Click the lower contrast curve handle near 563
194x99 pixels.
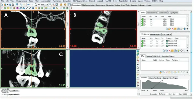pyautogui.click(x=152, y=89)
